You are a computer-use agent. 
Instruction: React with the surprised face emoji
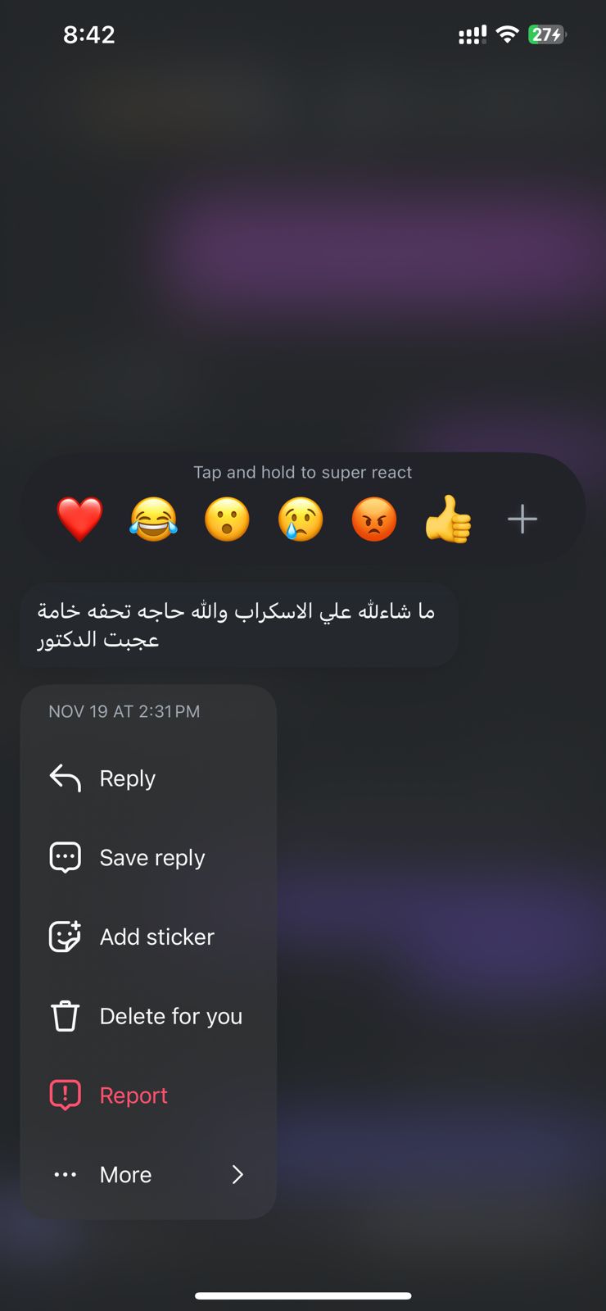(227, 519)
